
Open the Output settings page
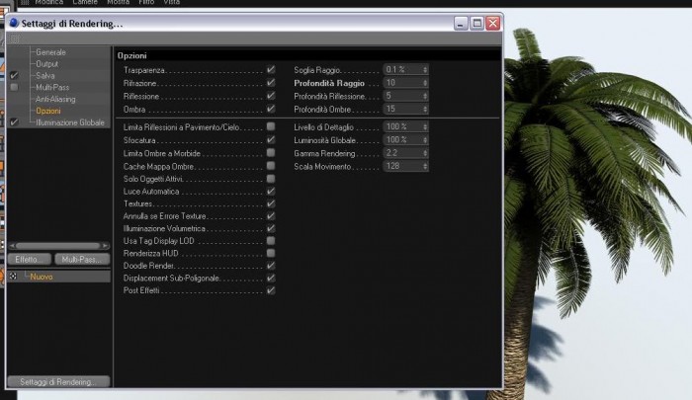pyautogui.click(x=46, y=64)
